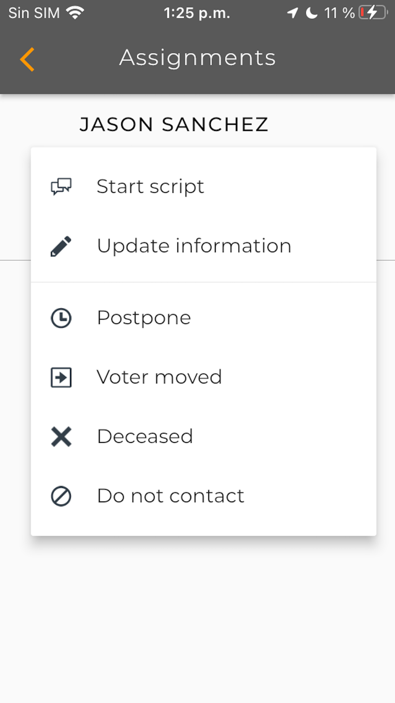Choose Update information from menu
Viewport: 395px width, 703px height.
point(203,246)
